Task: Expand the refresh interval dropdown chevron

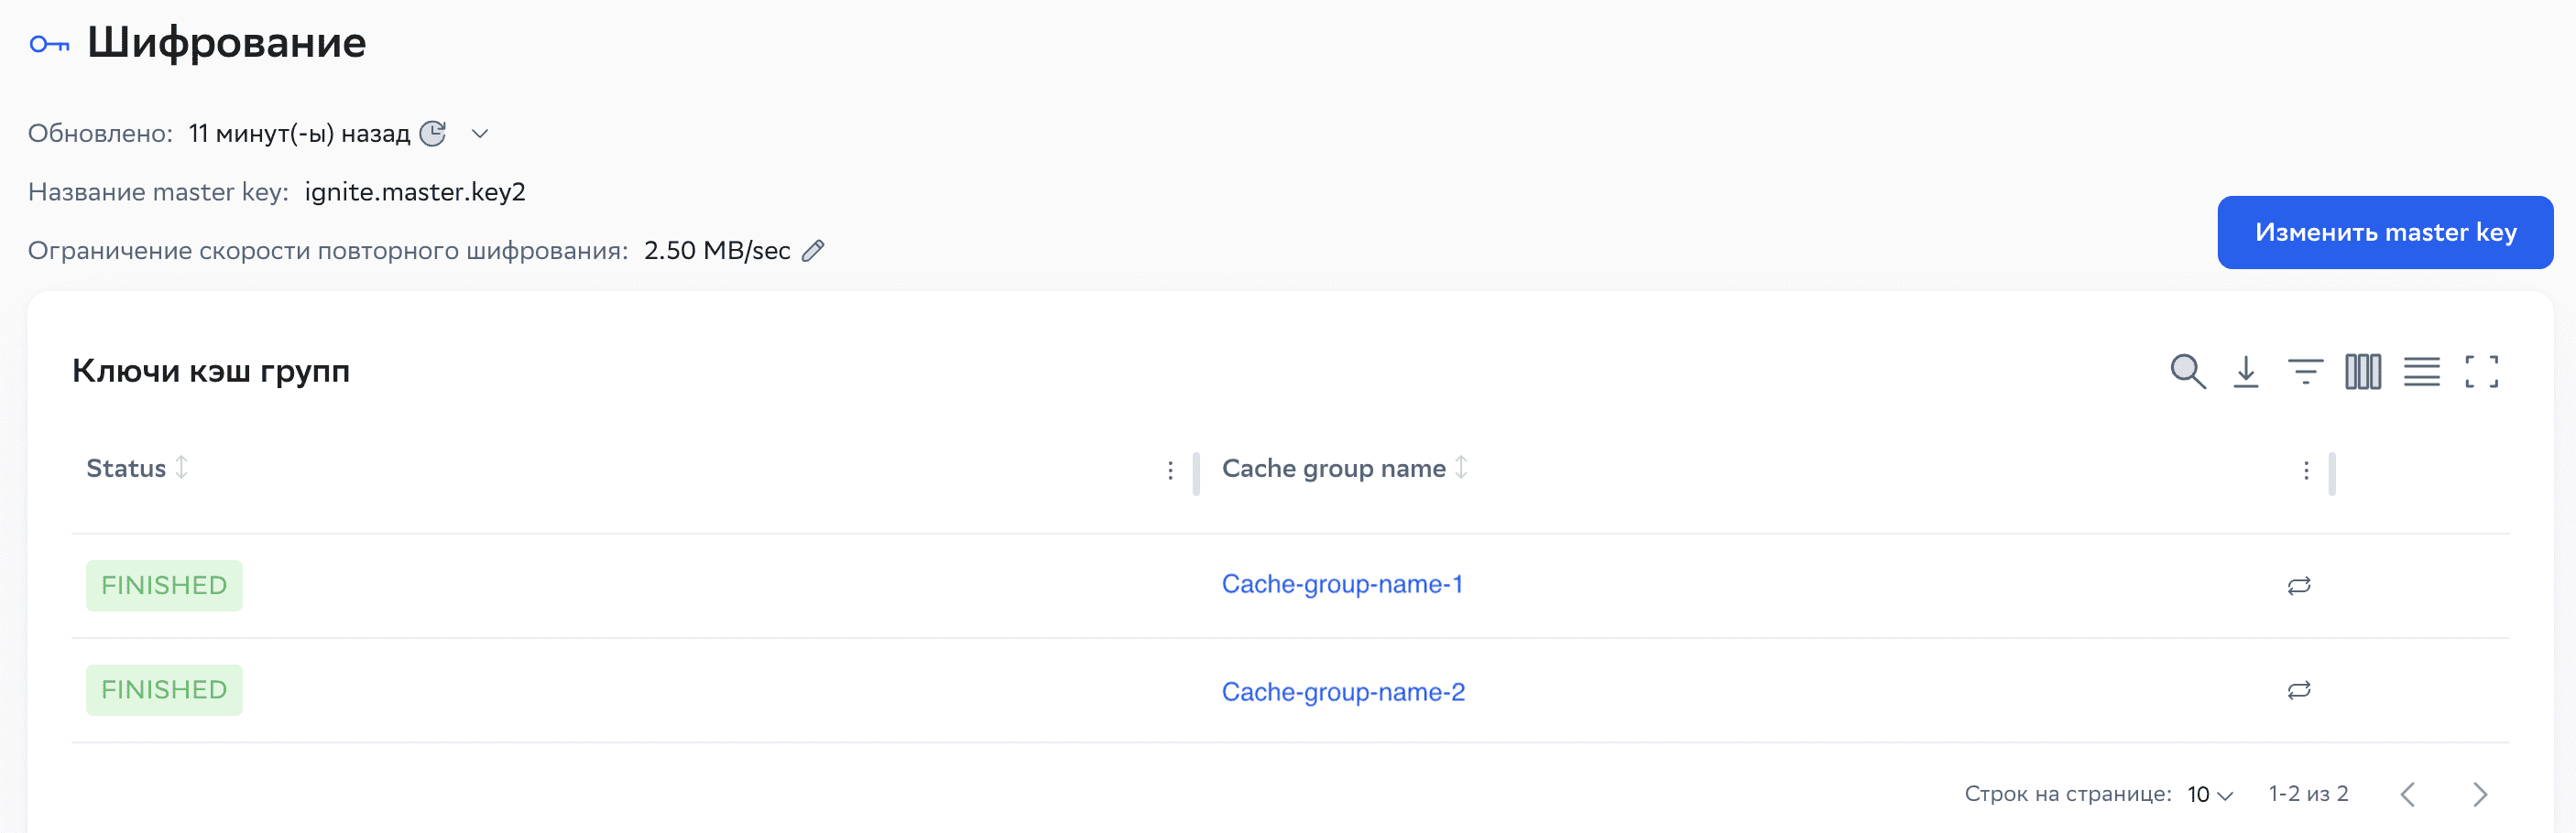Action: (480, 134)
